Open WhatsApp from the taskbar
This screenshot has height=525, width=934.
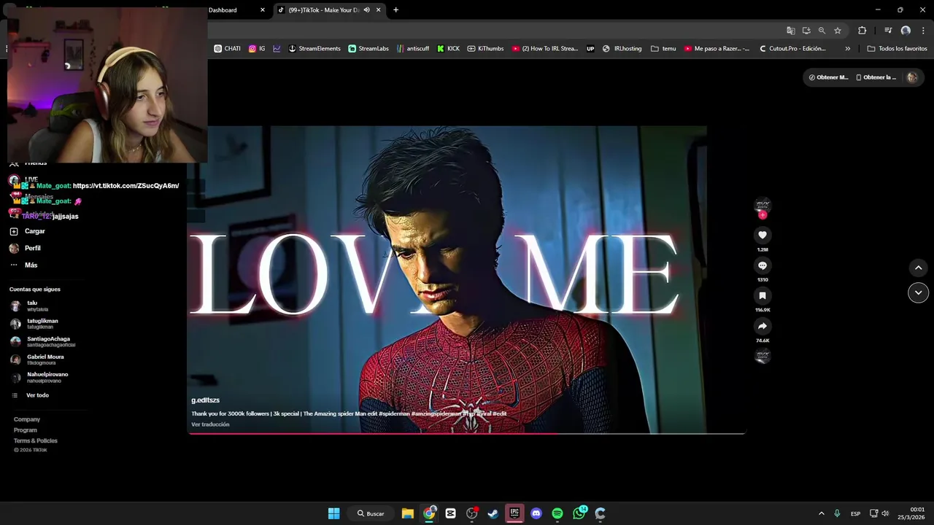(x=579, y=513)
